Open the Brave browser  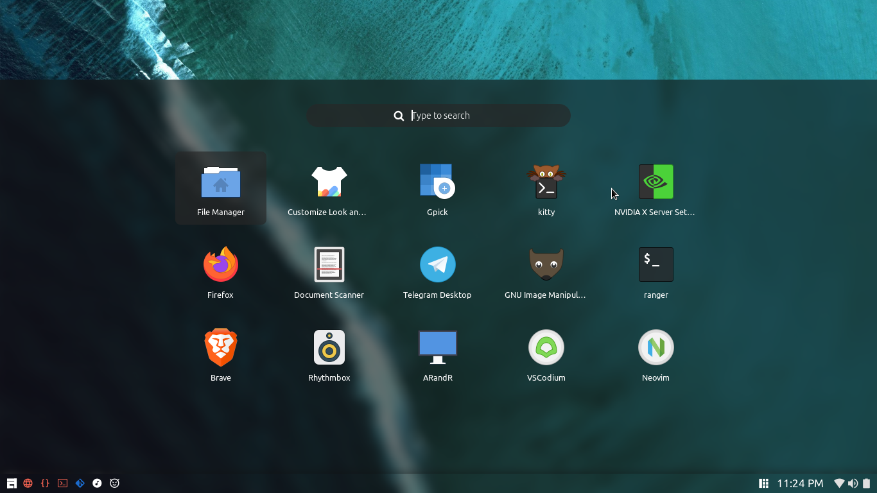coord(220,354)
